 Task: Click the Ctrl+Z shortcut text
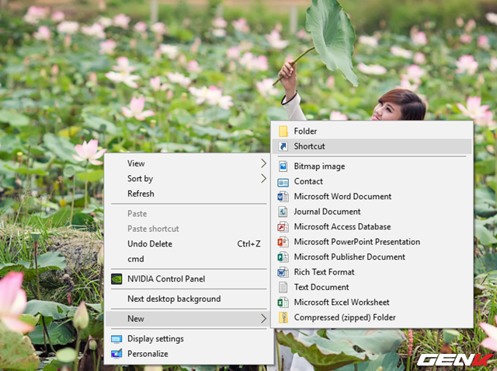(x=248, y=243)
